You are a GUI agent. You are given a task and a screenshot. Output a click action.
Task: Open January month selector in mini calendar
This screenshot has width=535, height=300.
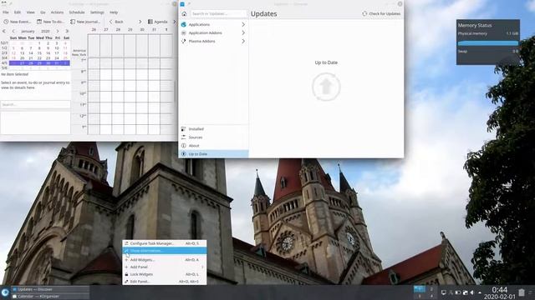(x=28, y=31)
